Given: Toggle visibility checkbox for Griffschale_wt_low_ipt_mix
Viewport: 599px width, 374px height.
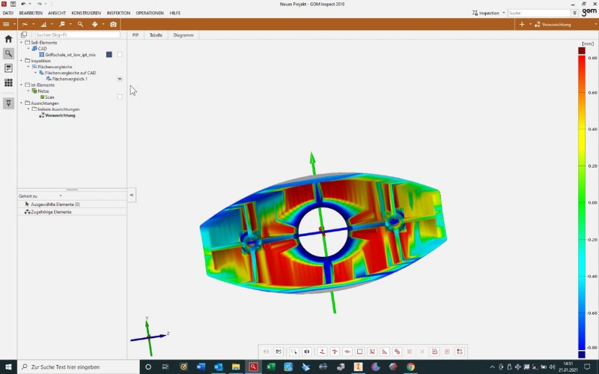Looking at the screenshot, I should click(x=120, y=54).
